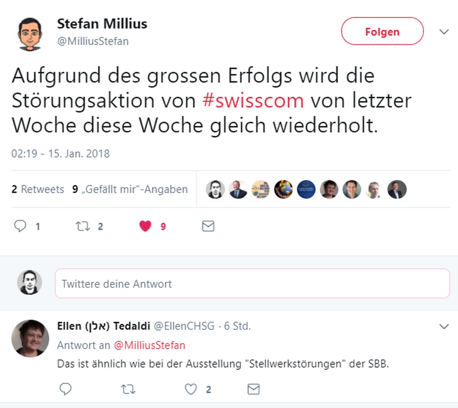
Task: Retweet Ellen Tedaldi's reply
Action: click(x=128, y=389)
